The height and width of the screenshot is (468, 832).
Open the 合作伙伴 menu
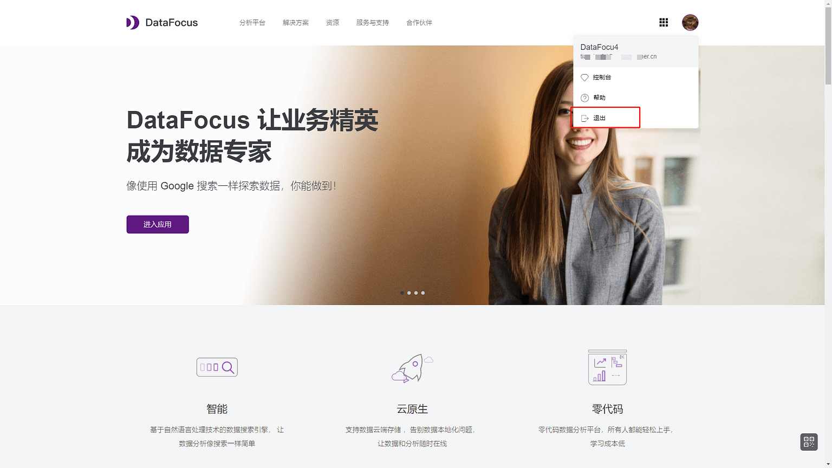[x=419, y=23]
